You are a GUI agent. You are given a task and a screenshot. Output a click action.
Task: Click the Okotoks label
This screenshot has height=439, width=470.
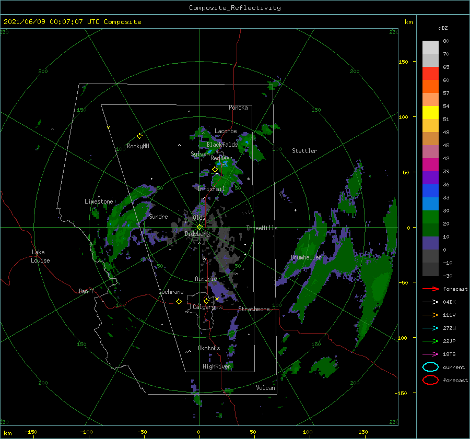pos(209,348)
